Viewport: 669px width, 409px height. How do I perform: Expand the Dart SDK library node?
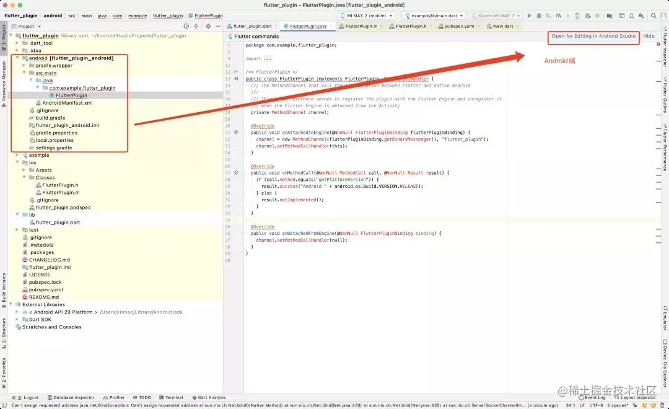click(17, 319)
